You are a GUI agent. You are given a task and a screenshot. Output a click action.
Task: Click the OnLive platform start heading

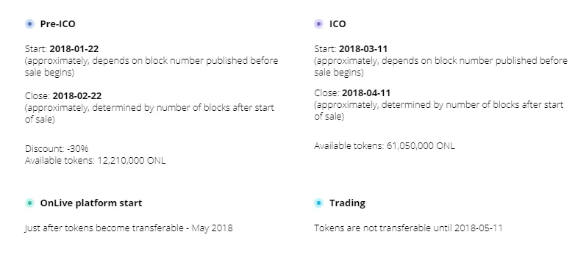pos(91,203)
